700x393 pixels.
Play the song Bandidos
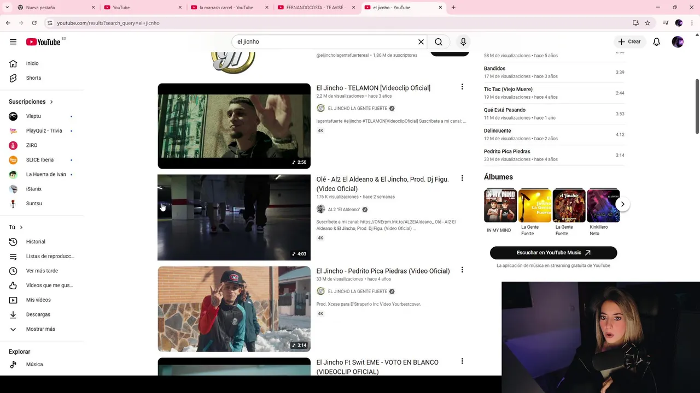coord(554,73)
